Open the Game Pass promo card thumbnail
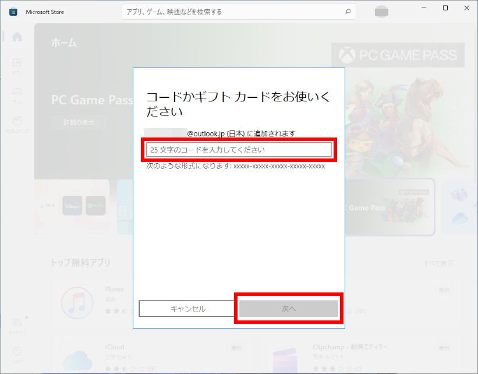Image resolution: width=478 pixels, height=374 pixels. point(390,207)
